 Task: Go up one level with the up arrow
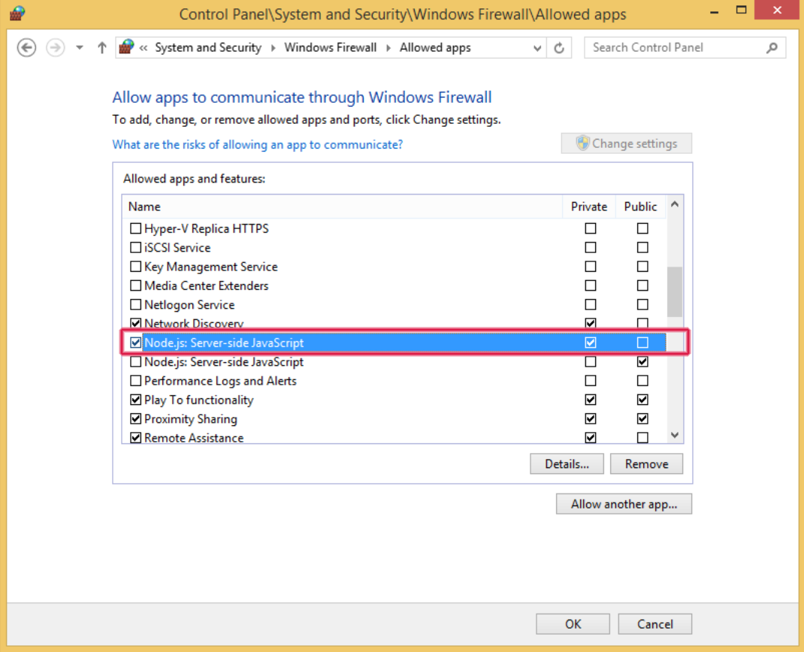click(102, 47)
